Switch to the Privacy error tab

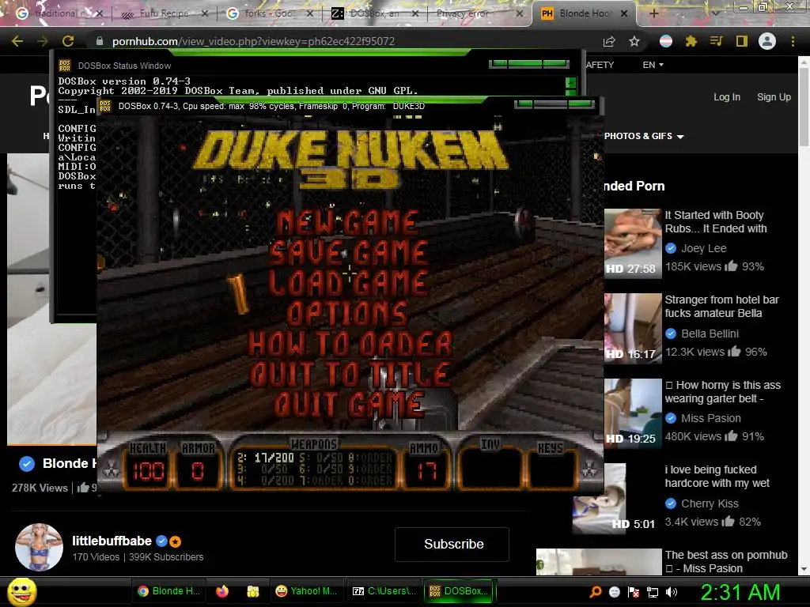coord(478,13)
